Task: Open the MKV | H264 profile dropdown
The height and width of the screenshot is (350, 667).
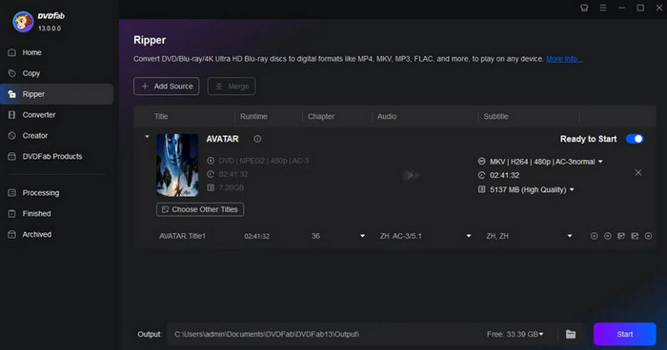Action: pyautogui.click(x=600, y=162)
